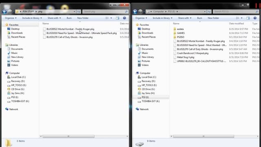Refresh address bar in right window
This screenshot has height=147, width=261.
pos(209,11)
